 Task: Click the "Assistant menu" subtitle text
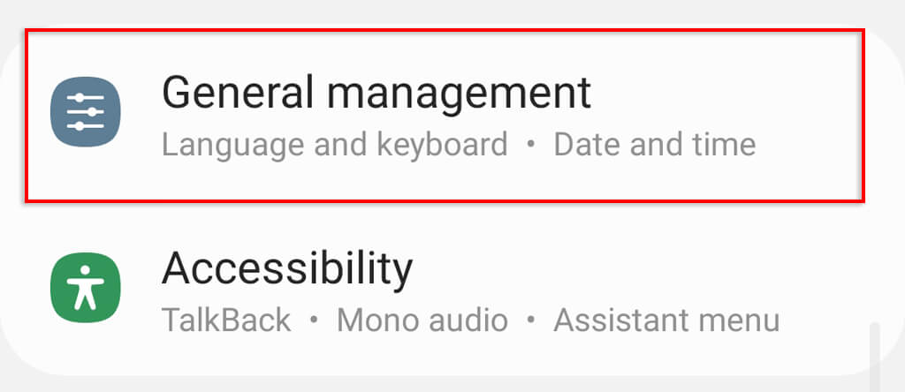tap(666, 320)
